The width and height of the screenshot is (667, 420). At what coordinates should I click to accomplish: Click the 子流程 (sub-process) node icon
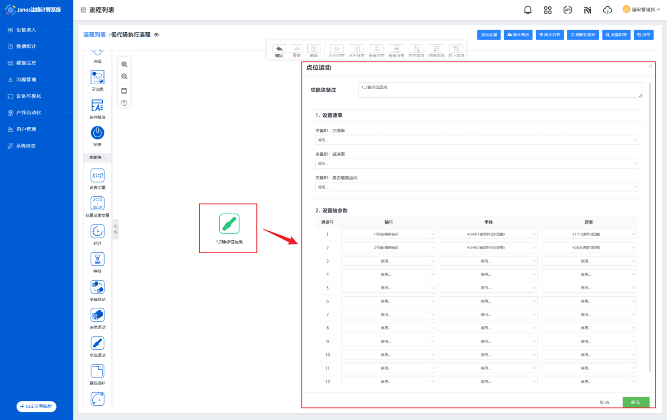point(97,78)
